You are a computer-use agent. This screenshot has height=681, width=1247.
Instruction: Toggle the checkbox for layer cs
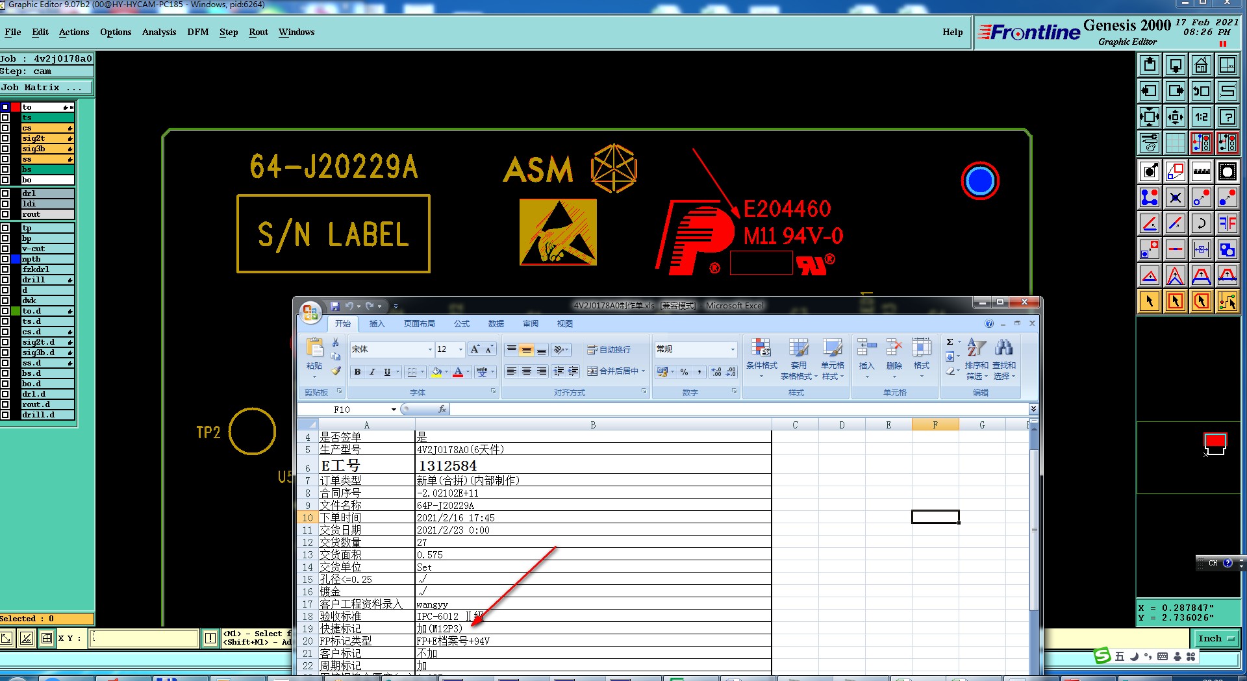5,128
